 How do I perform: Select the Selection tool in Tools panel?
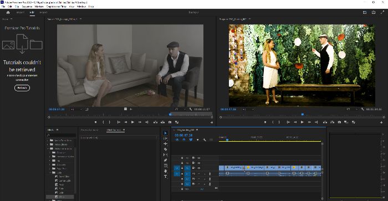coord(165,133)
